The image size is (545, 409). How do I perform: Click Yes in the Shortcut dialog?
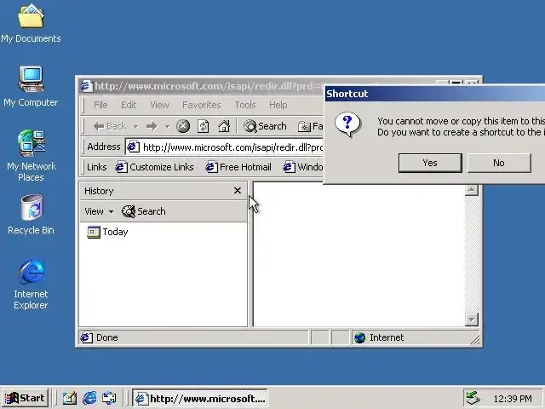430,163
